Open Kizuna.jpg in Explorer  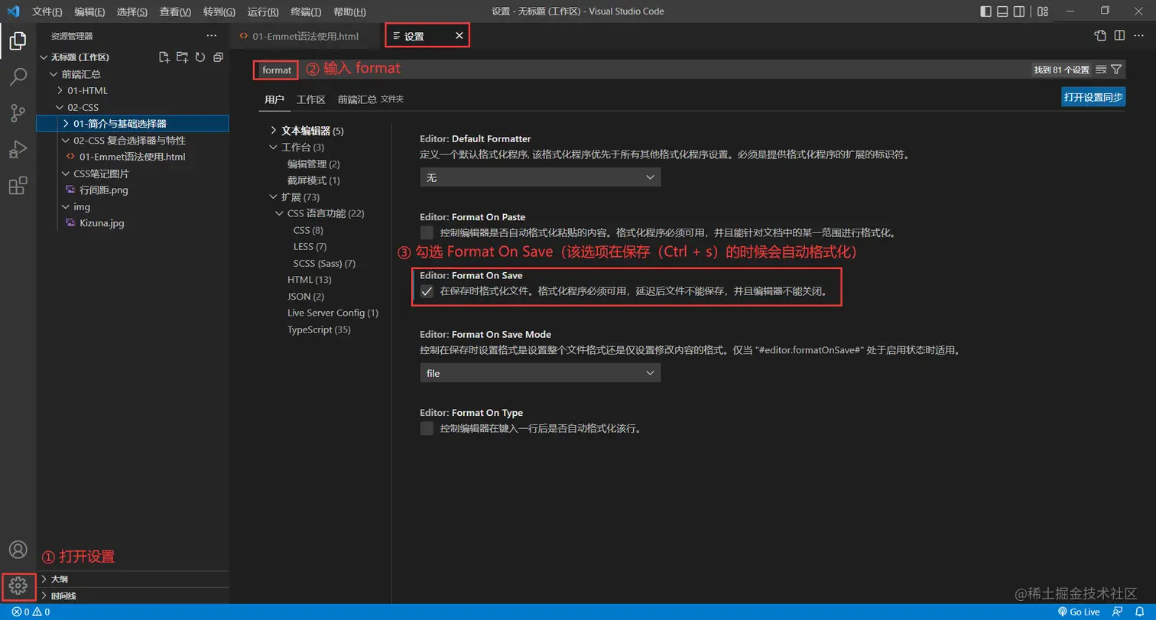click(102, 223)
